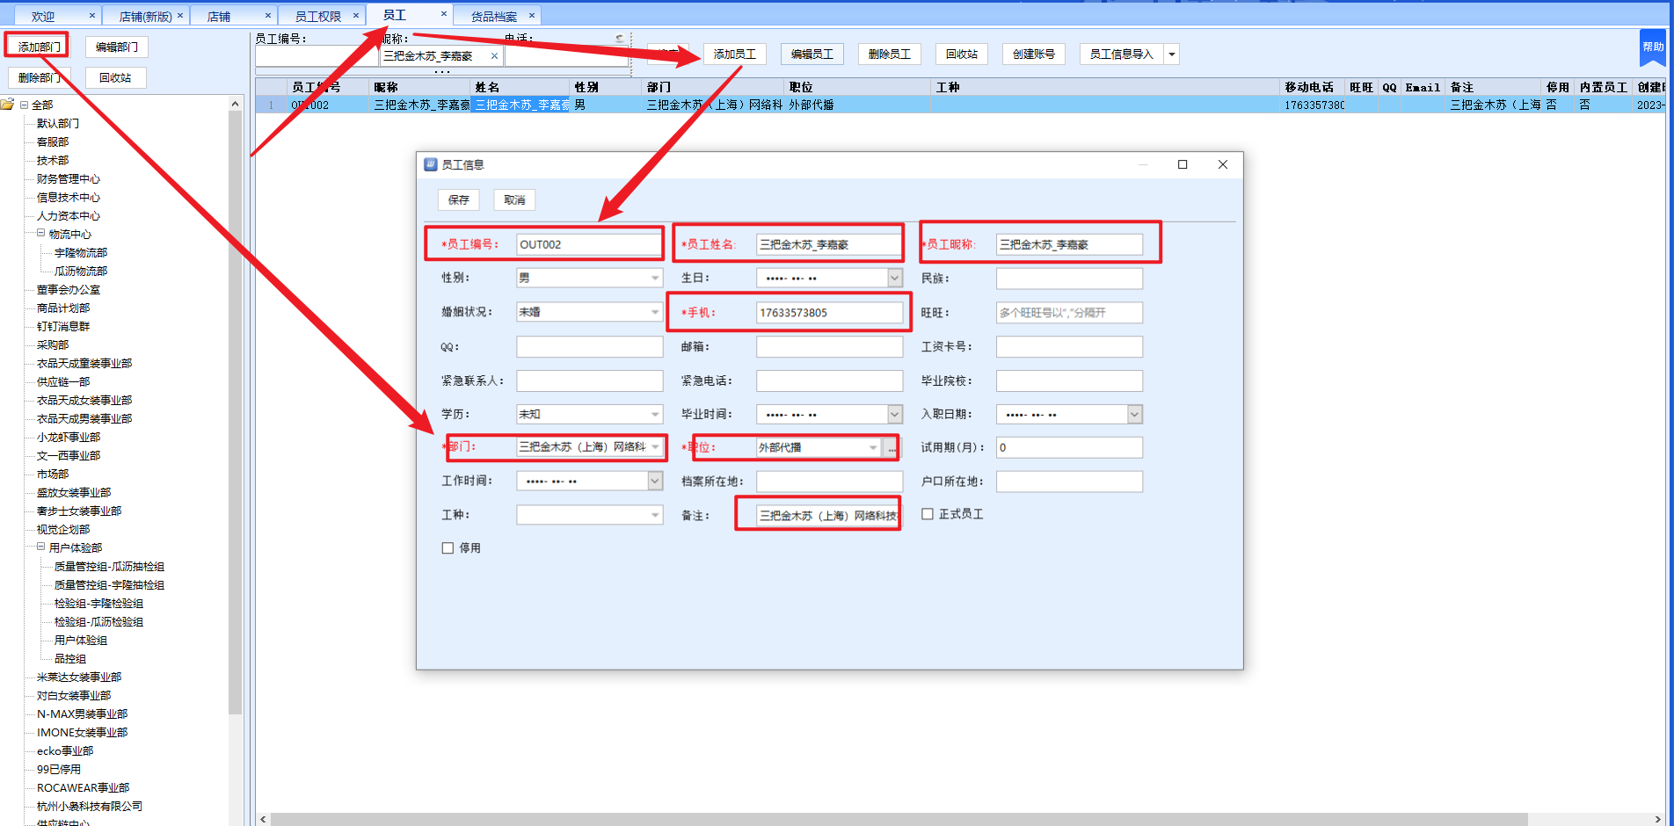Collapse the 物流中心 tree node
1674x826 pixels.
pyautogui.click(x=40, y=234)
